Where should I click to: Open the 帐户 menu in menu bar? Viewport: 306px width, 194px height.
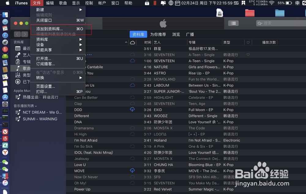pyautogui.click(x=102, y=3)
